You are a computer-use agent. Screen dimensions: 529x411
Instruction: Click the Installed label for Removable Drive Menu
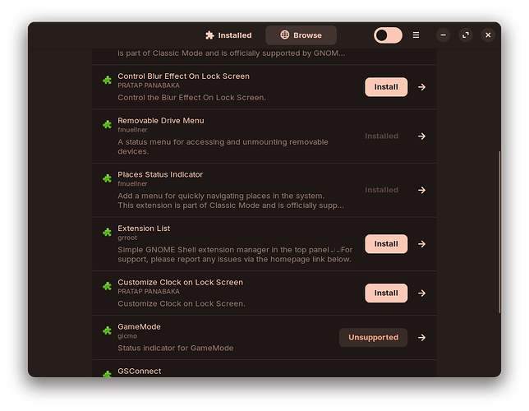coord(382,136)
